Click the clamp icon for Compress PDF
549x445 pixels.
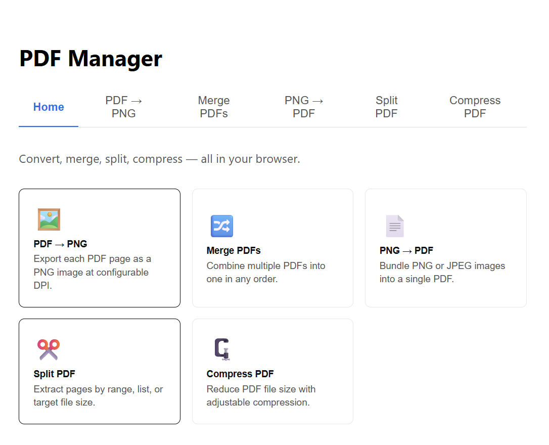click(x=222, y=349)
